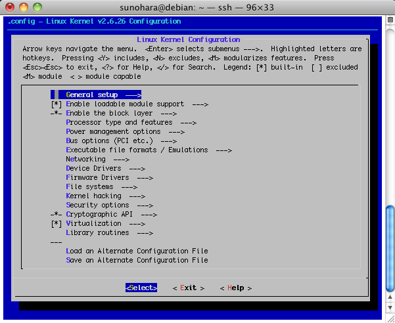395x323 pixels.
Task: Click the yellow minimize window button
Action: (x=25, y=7)
